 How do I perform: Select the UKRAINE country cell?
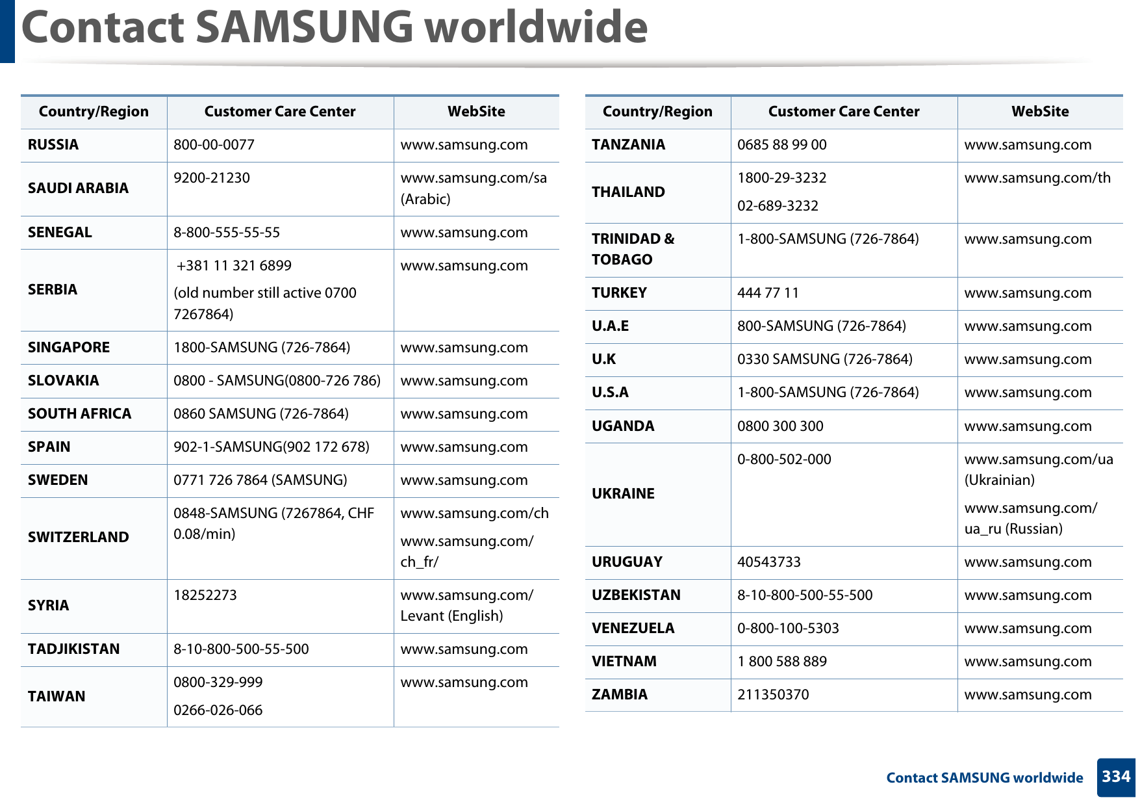point(623,493)
